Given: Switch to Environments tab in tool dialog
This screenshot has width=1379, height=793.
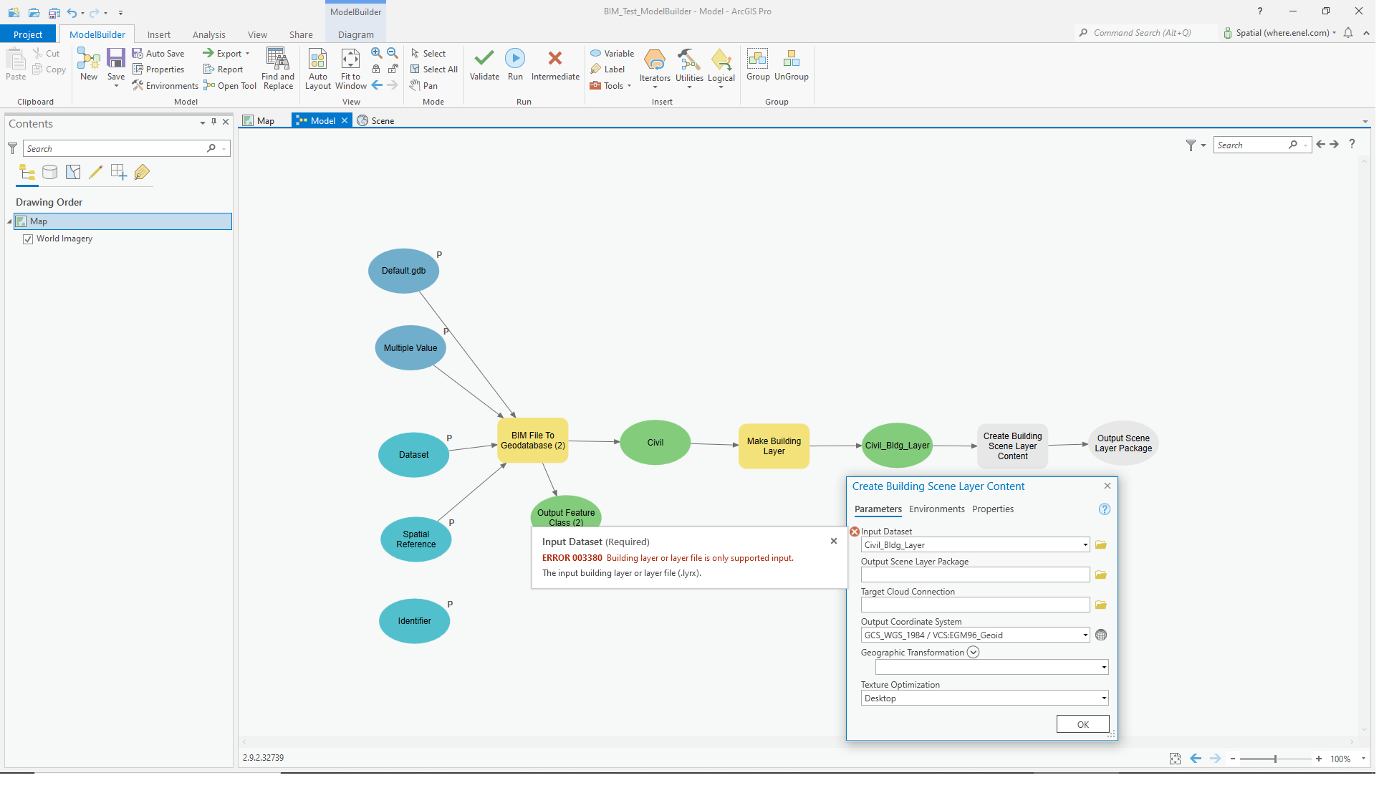Looking at the screenshot, I should click(938, 510).
